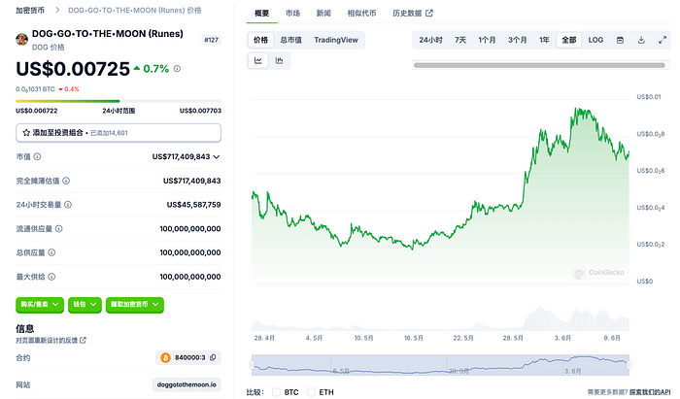The image size is (680, 399).
Task: Toggle the LOG scale option
Action: coord(595,40)
